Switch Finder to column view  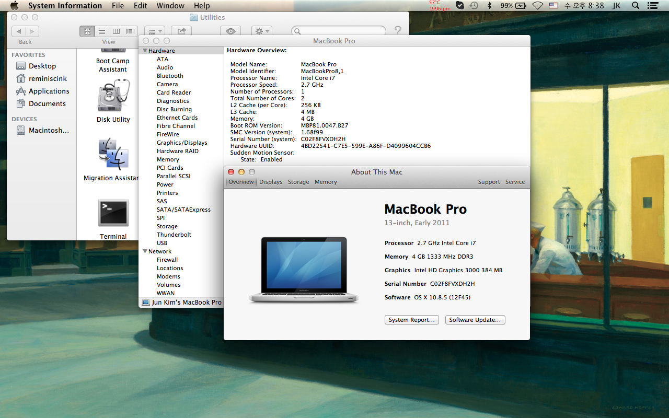click(116, 31)
